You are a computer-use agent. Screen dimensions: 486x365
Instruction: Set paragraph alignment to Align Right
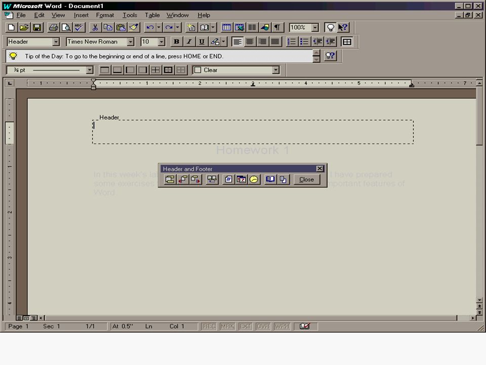click(x=263, y=42)
